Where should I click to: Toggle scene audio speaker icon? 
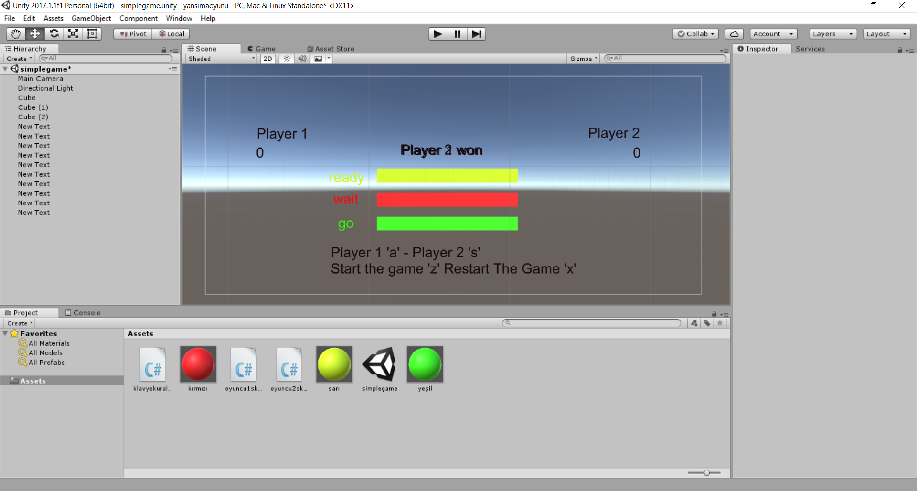[302, 59]
